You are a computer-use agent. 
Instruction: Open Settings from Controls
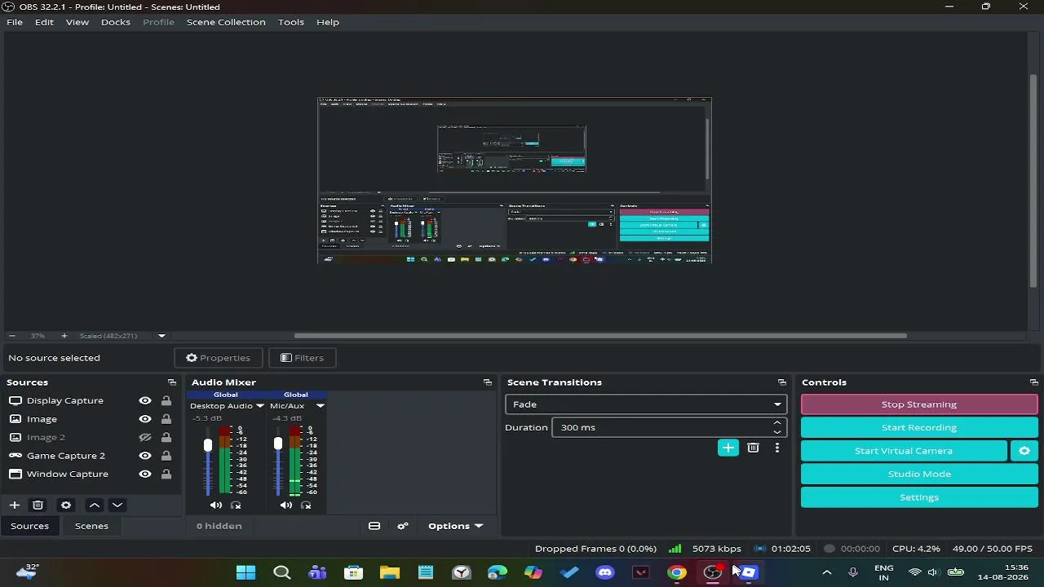tap(919, 497)
